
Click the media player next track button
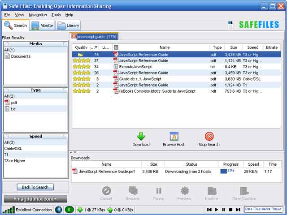point(238,210)
